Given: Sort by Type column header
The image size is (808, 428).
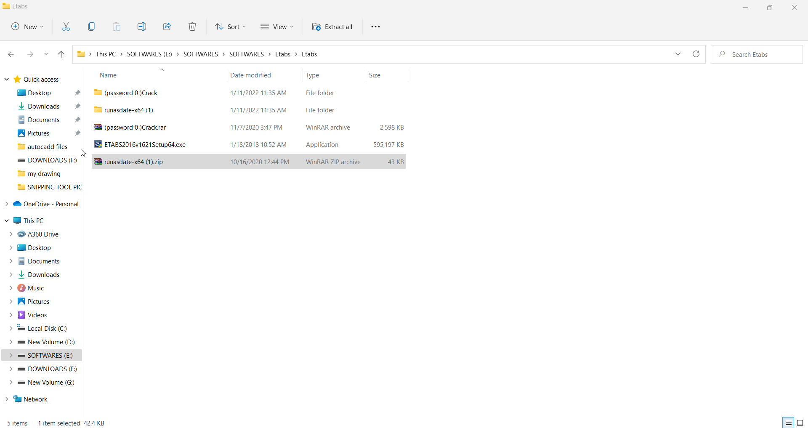Looking at the screenshot, I should point(312,75).
